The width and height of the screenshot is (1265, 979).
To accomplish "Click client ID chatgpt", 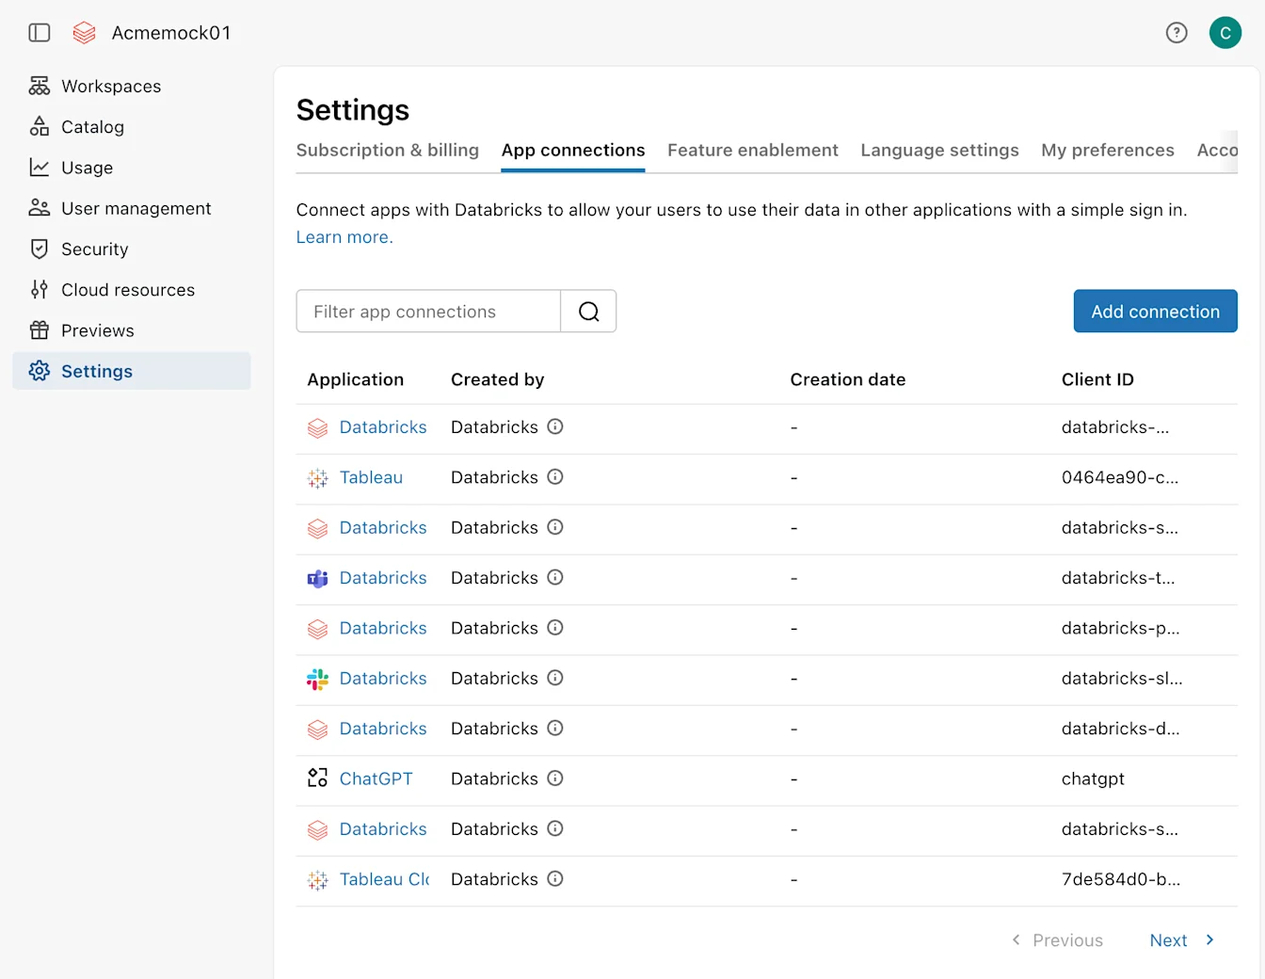I will coord(1093,778).
